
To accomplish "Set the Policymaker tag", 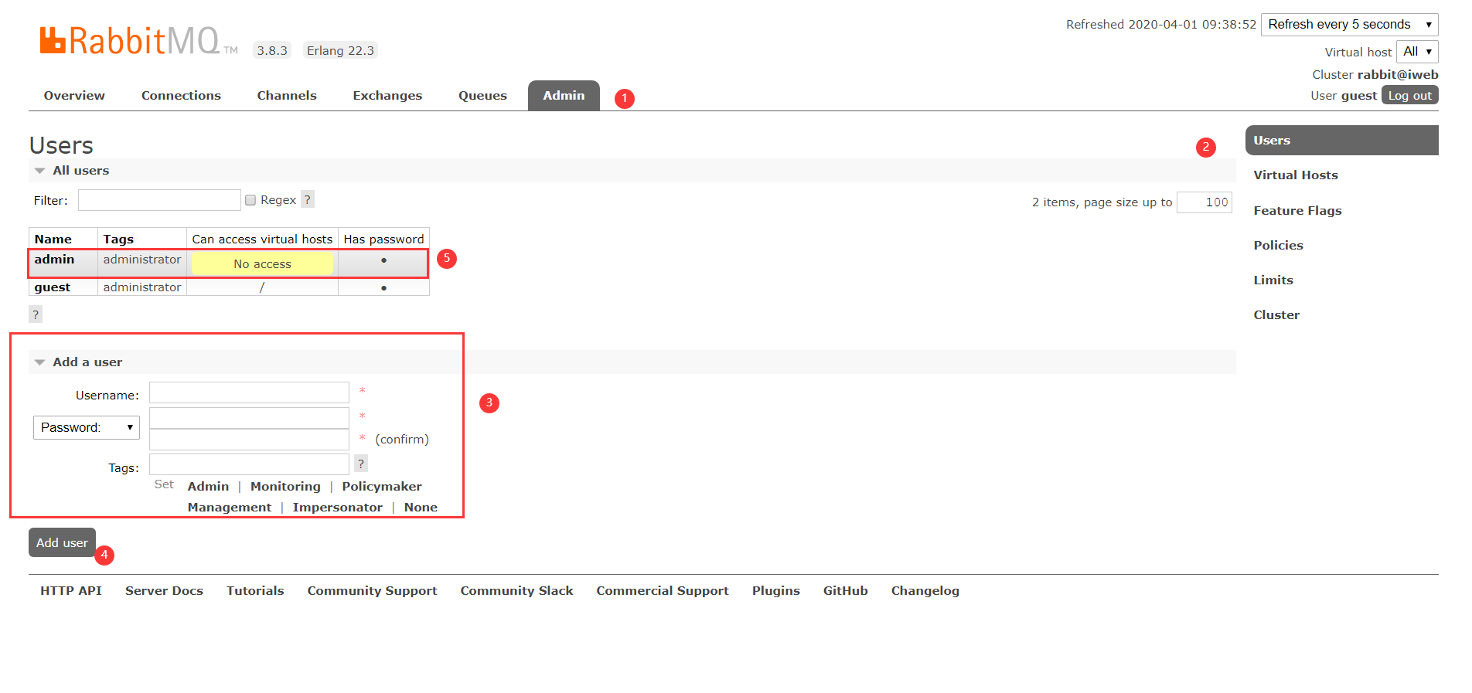I will pyautogui.click(x=382, y=487).
